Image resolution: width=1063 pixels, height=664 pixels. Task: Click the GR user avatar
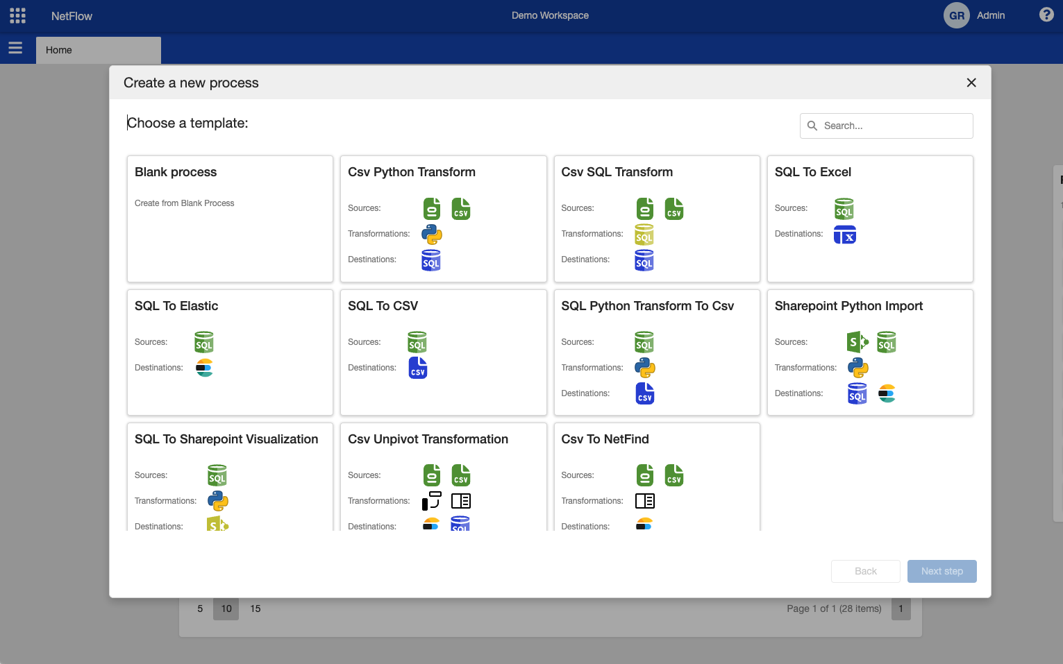point(956,15)
